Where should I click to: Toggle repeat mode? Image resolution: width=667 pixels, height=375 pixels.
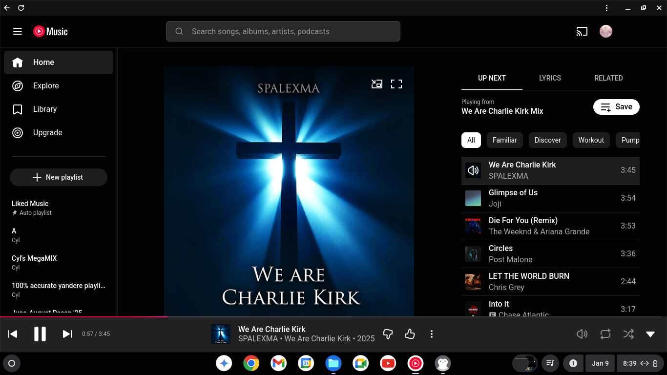(x=605, y=334)
